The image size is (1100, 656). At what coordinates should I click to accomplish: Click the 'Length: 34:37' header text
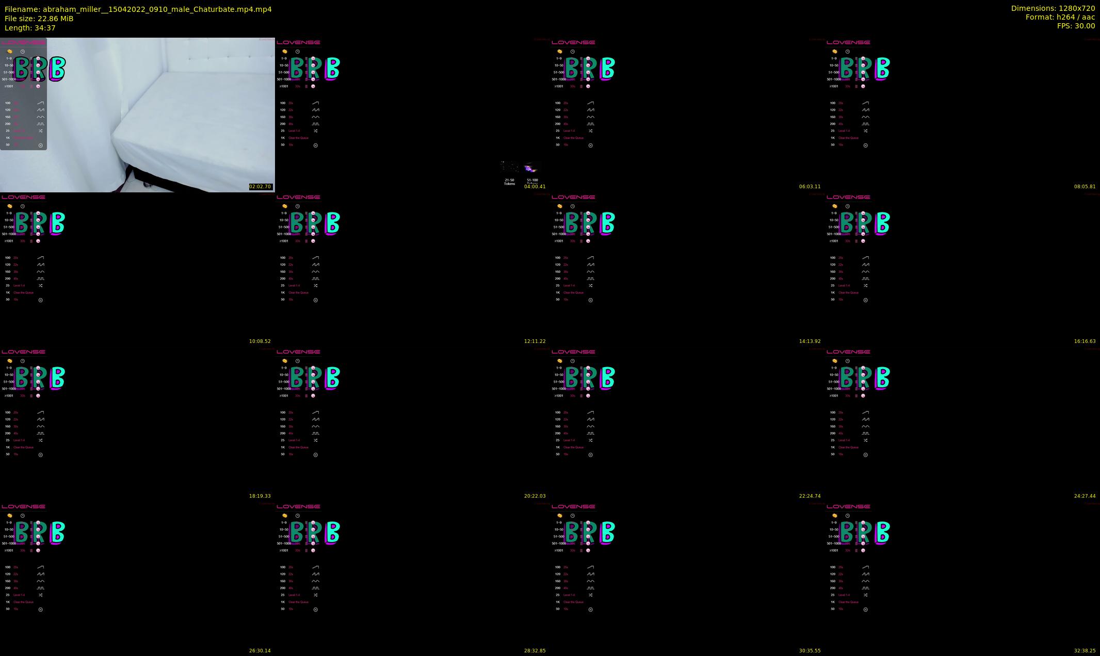point(30,28)
